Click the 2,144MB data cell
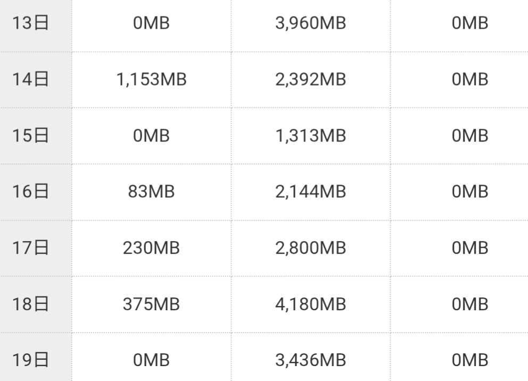 (x=310, y=192)
